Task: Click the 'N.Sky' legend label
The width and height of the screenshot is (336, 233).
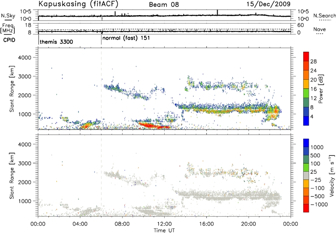Action: [8, 16]
